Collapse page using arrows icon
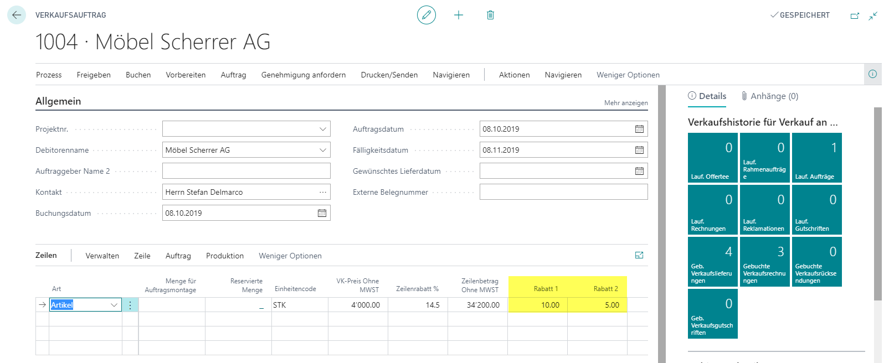The width and height of the screenshot is (889, 363). click(x=873, y=15)
